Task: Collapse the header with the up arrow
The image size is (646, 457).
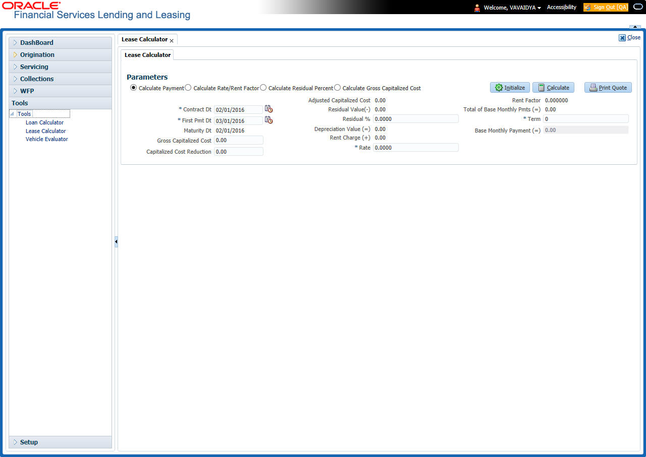Action: pyautogui.click(x=634, y=27)
